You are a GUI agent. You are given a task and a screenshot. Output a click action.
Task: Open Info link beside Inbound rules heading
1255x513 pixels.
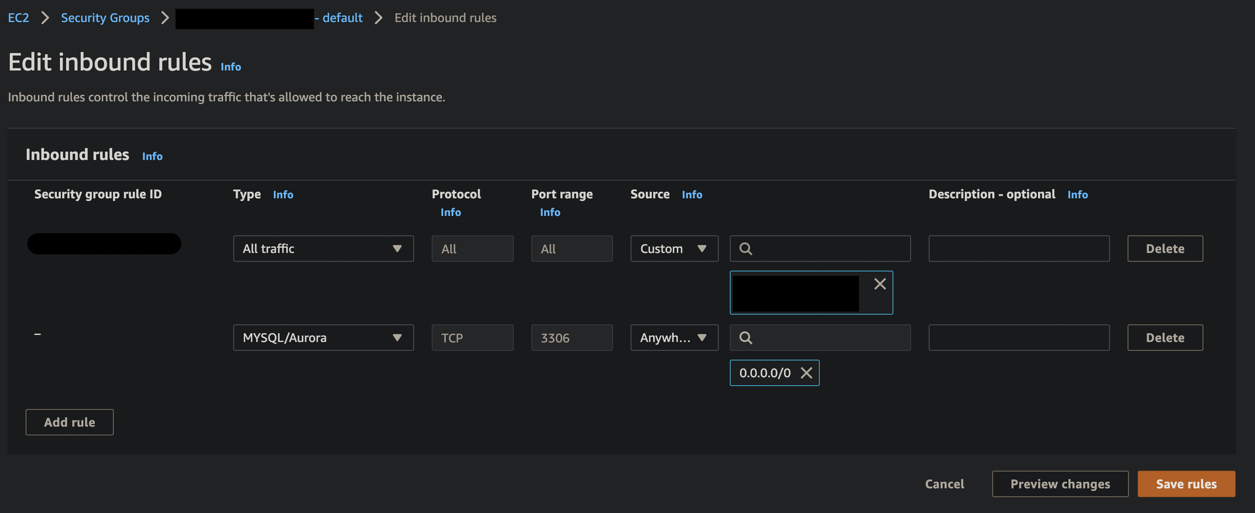click(x=152, y=156)
